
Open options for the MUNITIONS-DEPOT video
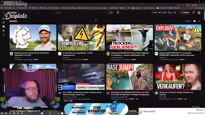(201, 53)
